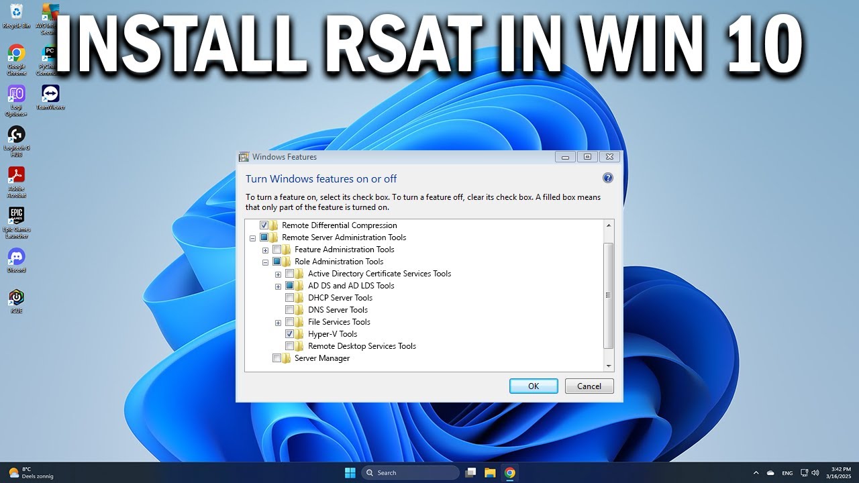Select the Hyper-V Tools label
This screenshot has height=483, width=859.
click(333, 334)
